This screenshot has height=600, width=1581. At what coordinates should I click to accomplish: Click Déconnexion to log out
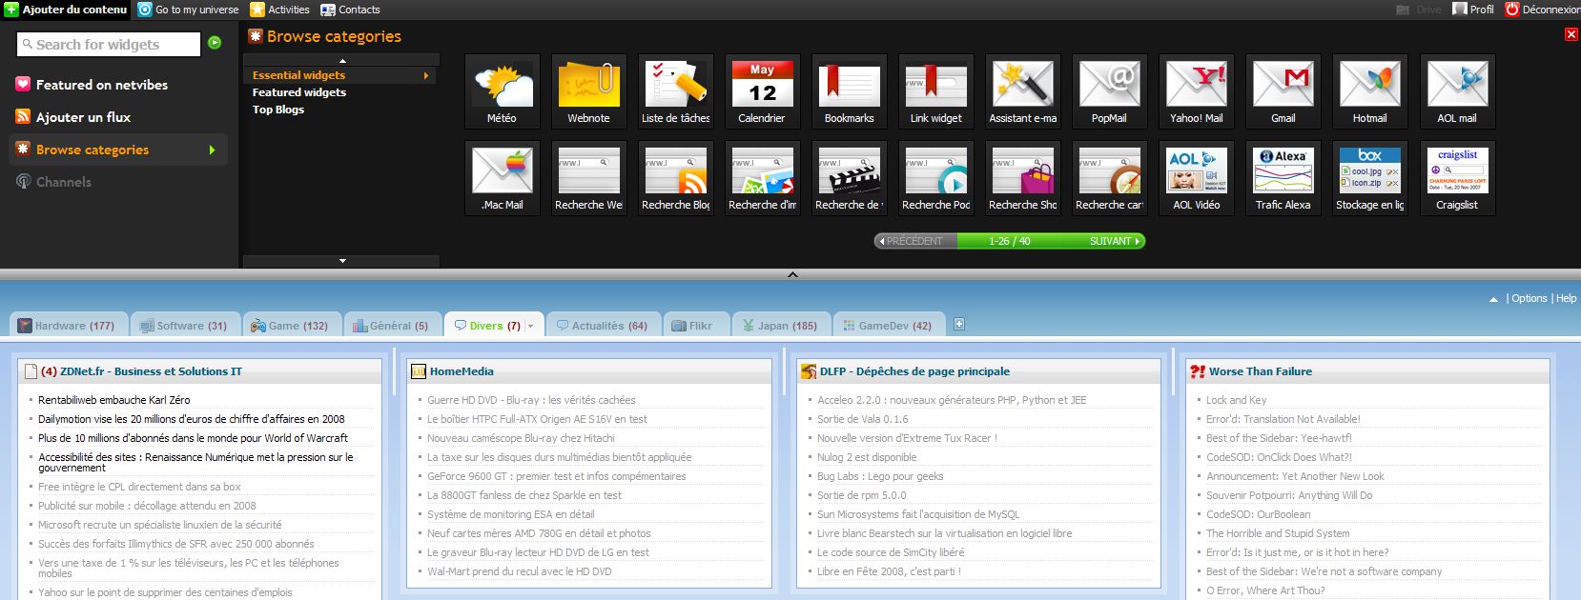tap(1542, 10)
